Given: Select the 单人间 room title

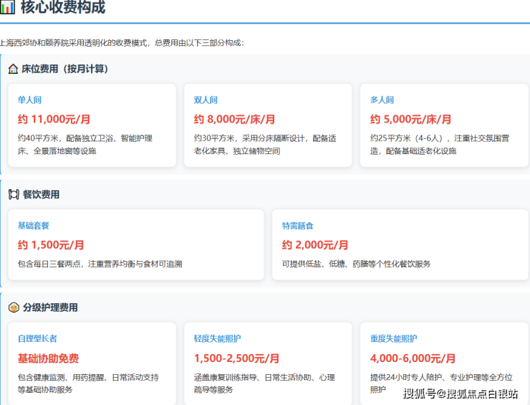Looking at the screenshot, I should [x=29, y=100].
